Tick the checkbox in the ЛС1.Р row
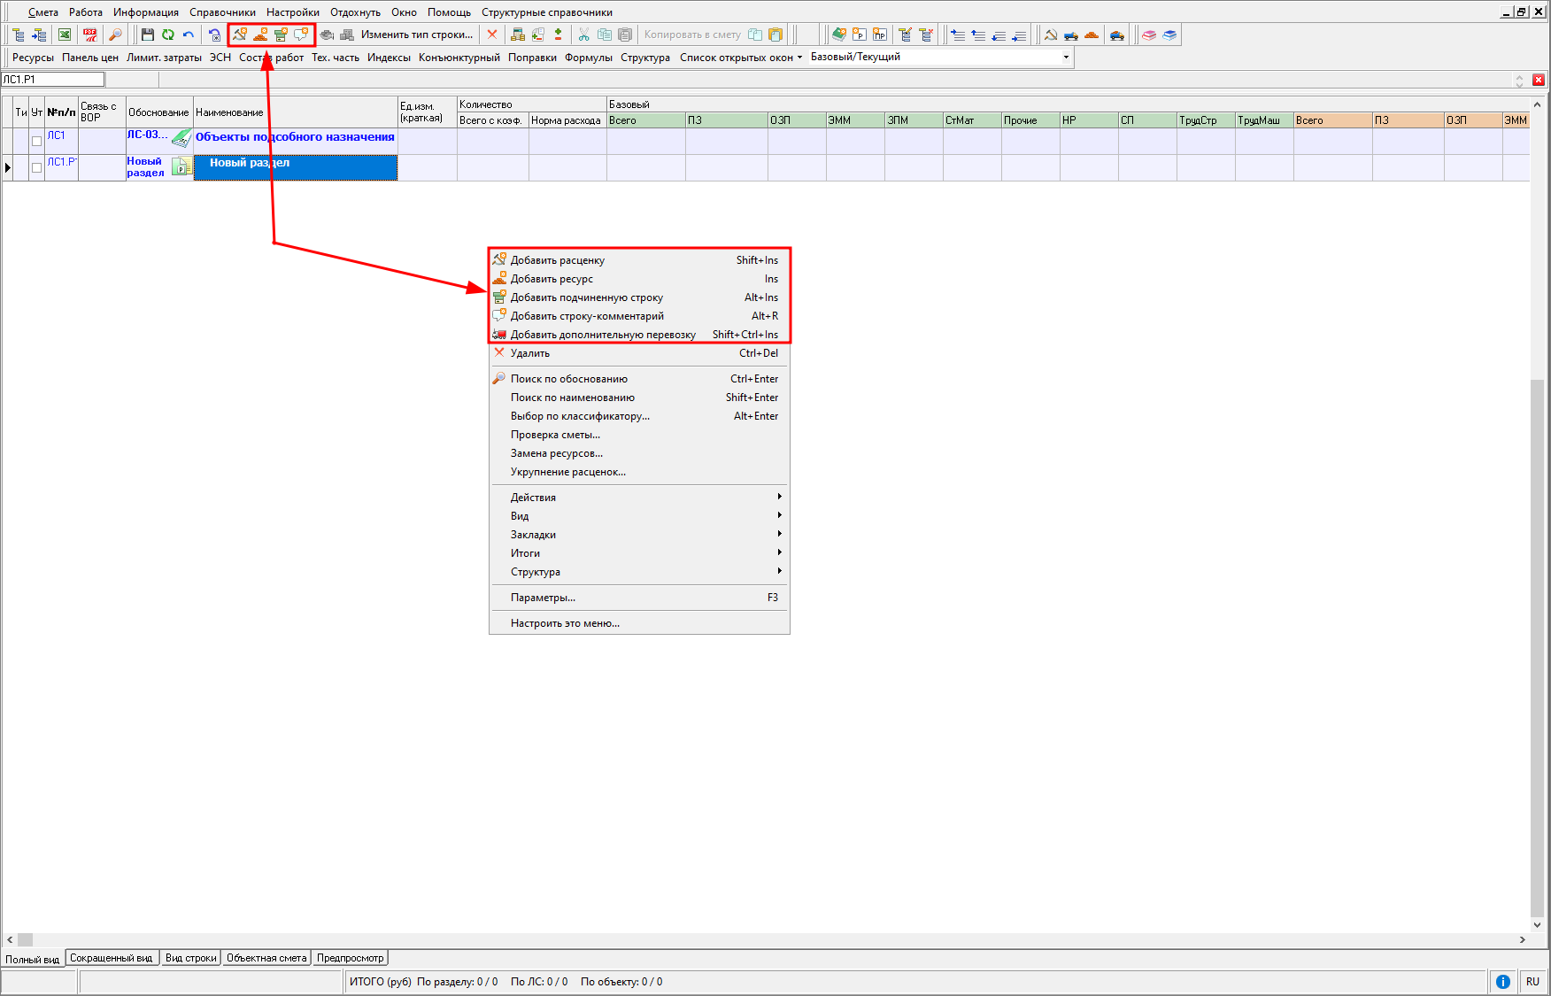The width and height of the screenshot is (1551, 996). (x=37, y=167)
